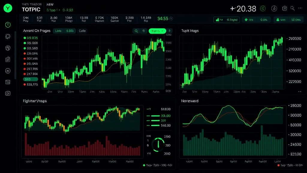Click the chip right of the gem icon
The image size is (307, 173).
point(264,20)
